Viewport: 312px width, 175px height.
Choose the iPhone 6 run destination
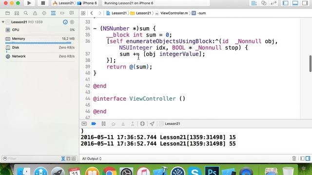pyautogui.click(x=87, y=3)
